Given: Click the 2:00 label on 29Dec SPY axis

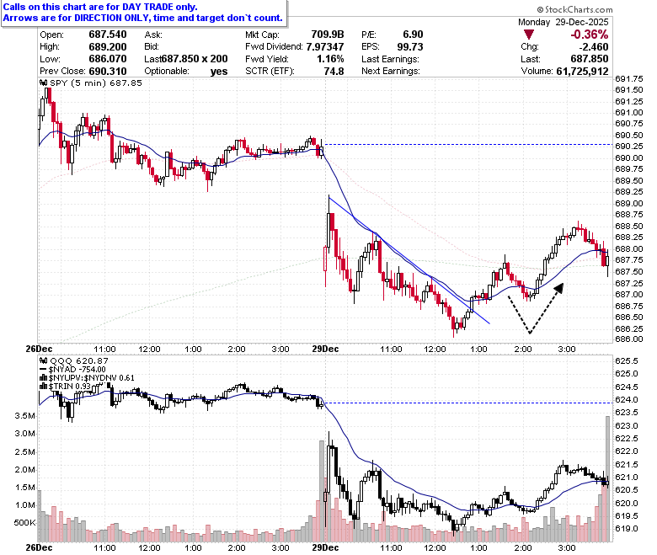Looking at the screenshot, I should [523, 349].
